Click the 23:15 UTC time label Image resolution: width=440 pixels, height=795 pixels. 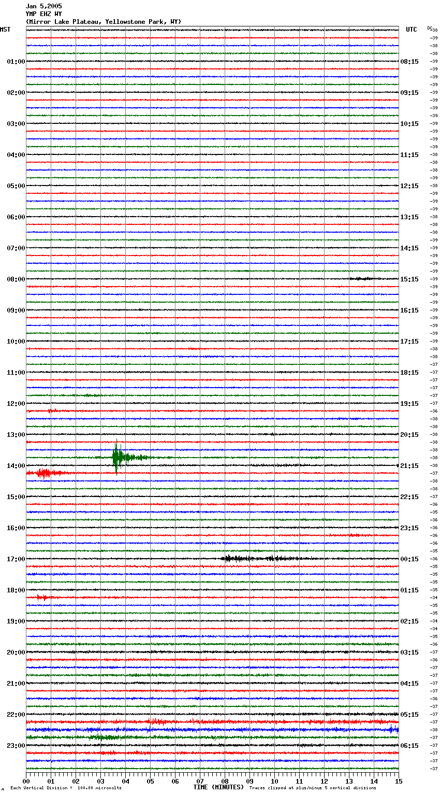pyautogui.click(x=409, y=528)
